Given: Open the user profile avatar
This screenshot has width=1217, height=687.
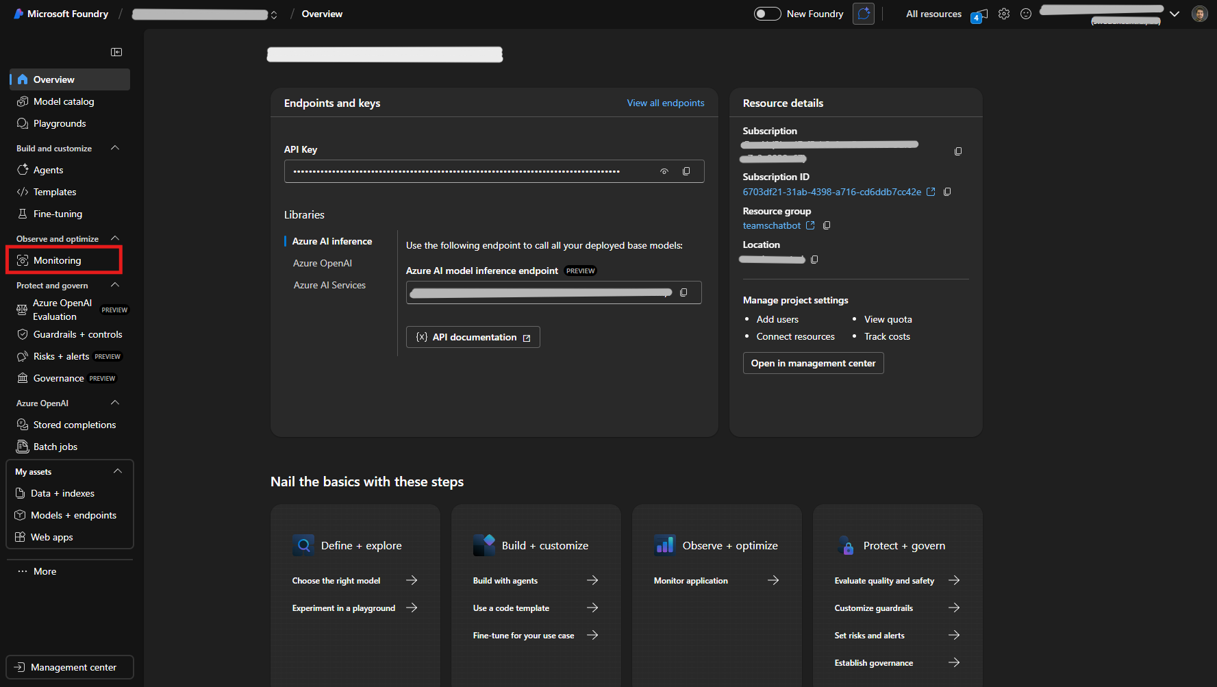Looking at the screenshot, I should 1200,14.
